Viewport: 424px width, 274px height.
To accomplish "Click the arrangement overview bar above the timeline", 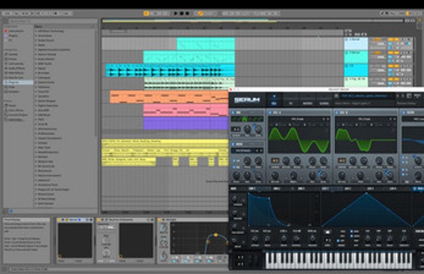I will click(x=252, y=20).
